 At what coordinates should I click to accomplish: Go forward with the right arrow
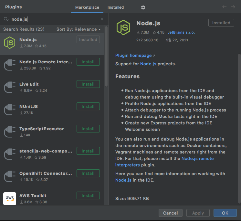(x=233, y=7)
